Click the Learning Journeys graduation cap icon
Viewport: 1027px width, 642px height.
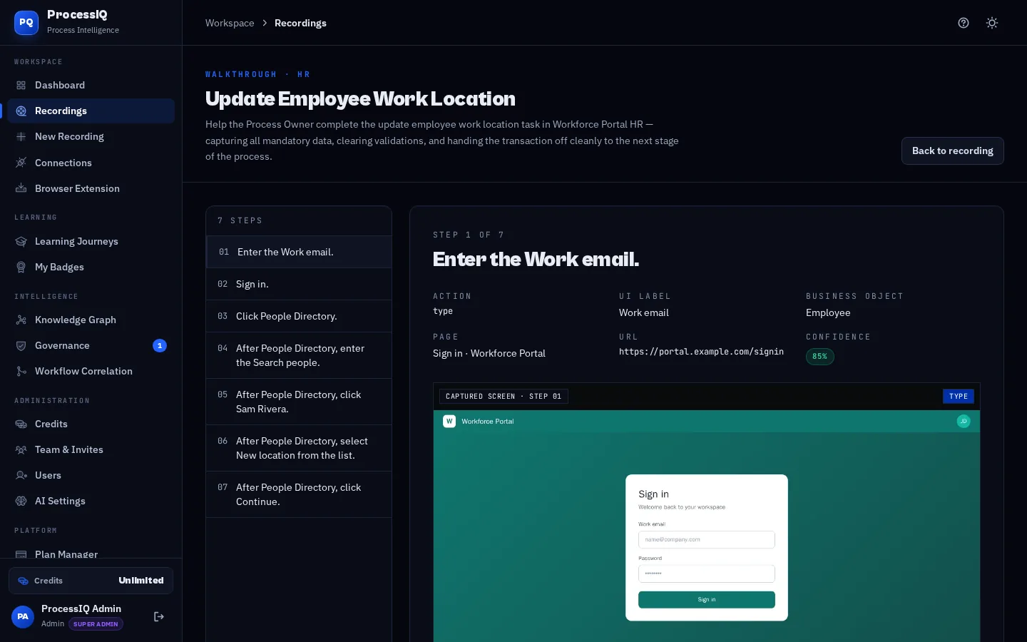pos(21,241)
